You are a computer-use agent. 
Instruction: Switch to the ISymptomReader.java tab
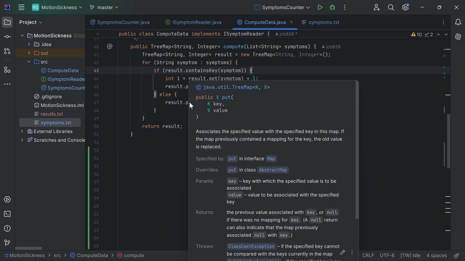[x=197, y=22]
